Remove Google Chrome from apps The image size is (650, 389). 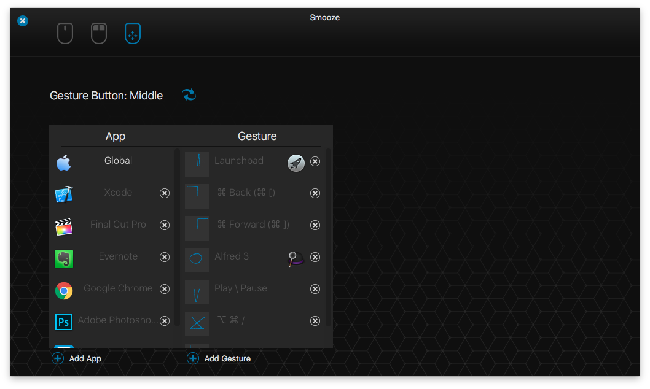point(165,289)
